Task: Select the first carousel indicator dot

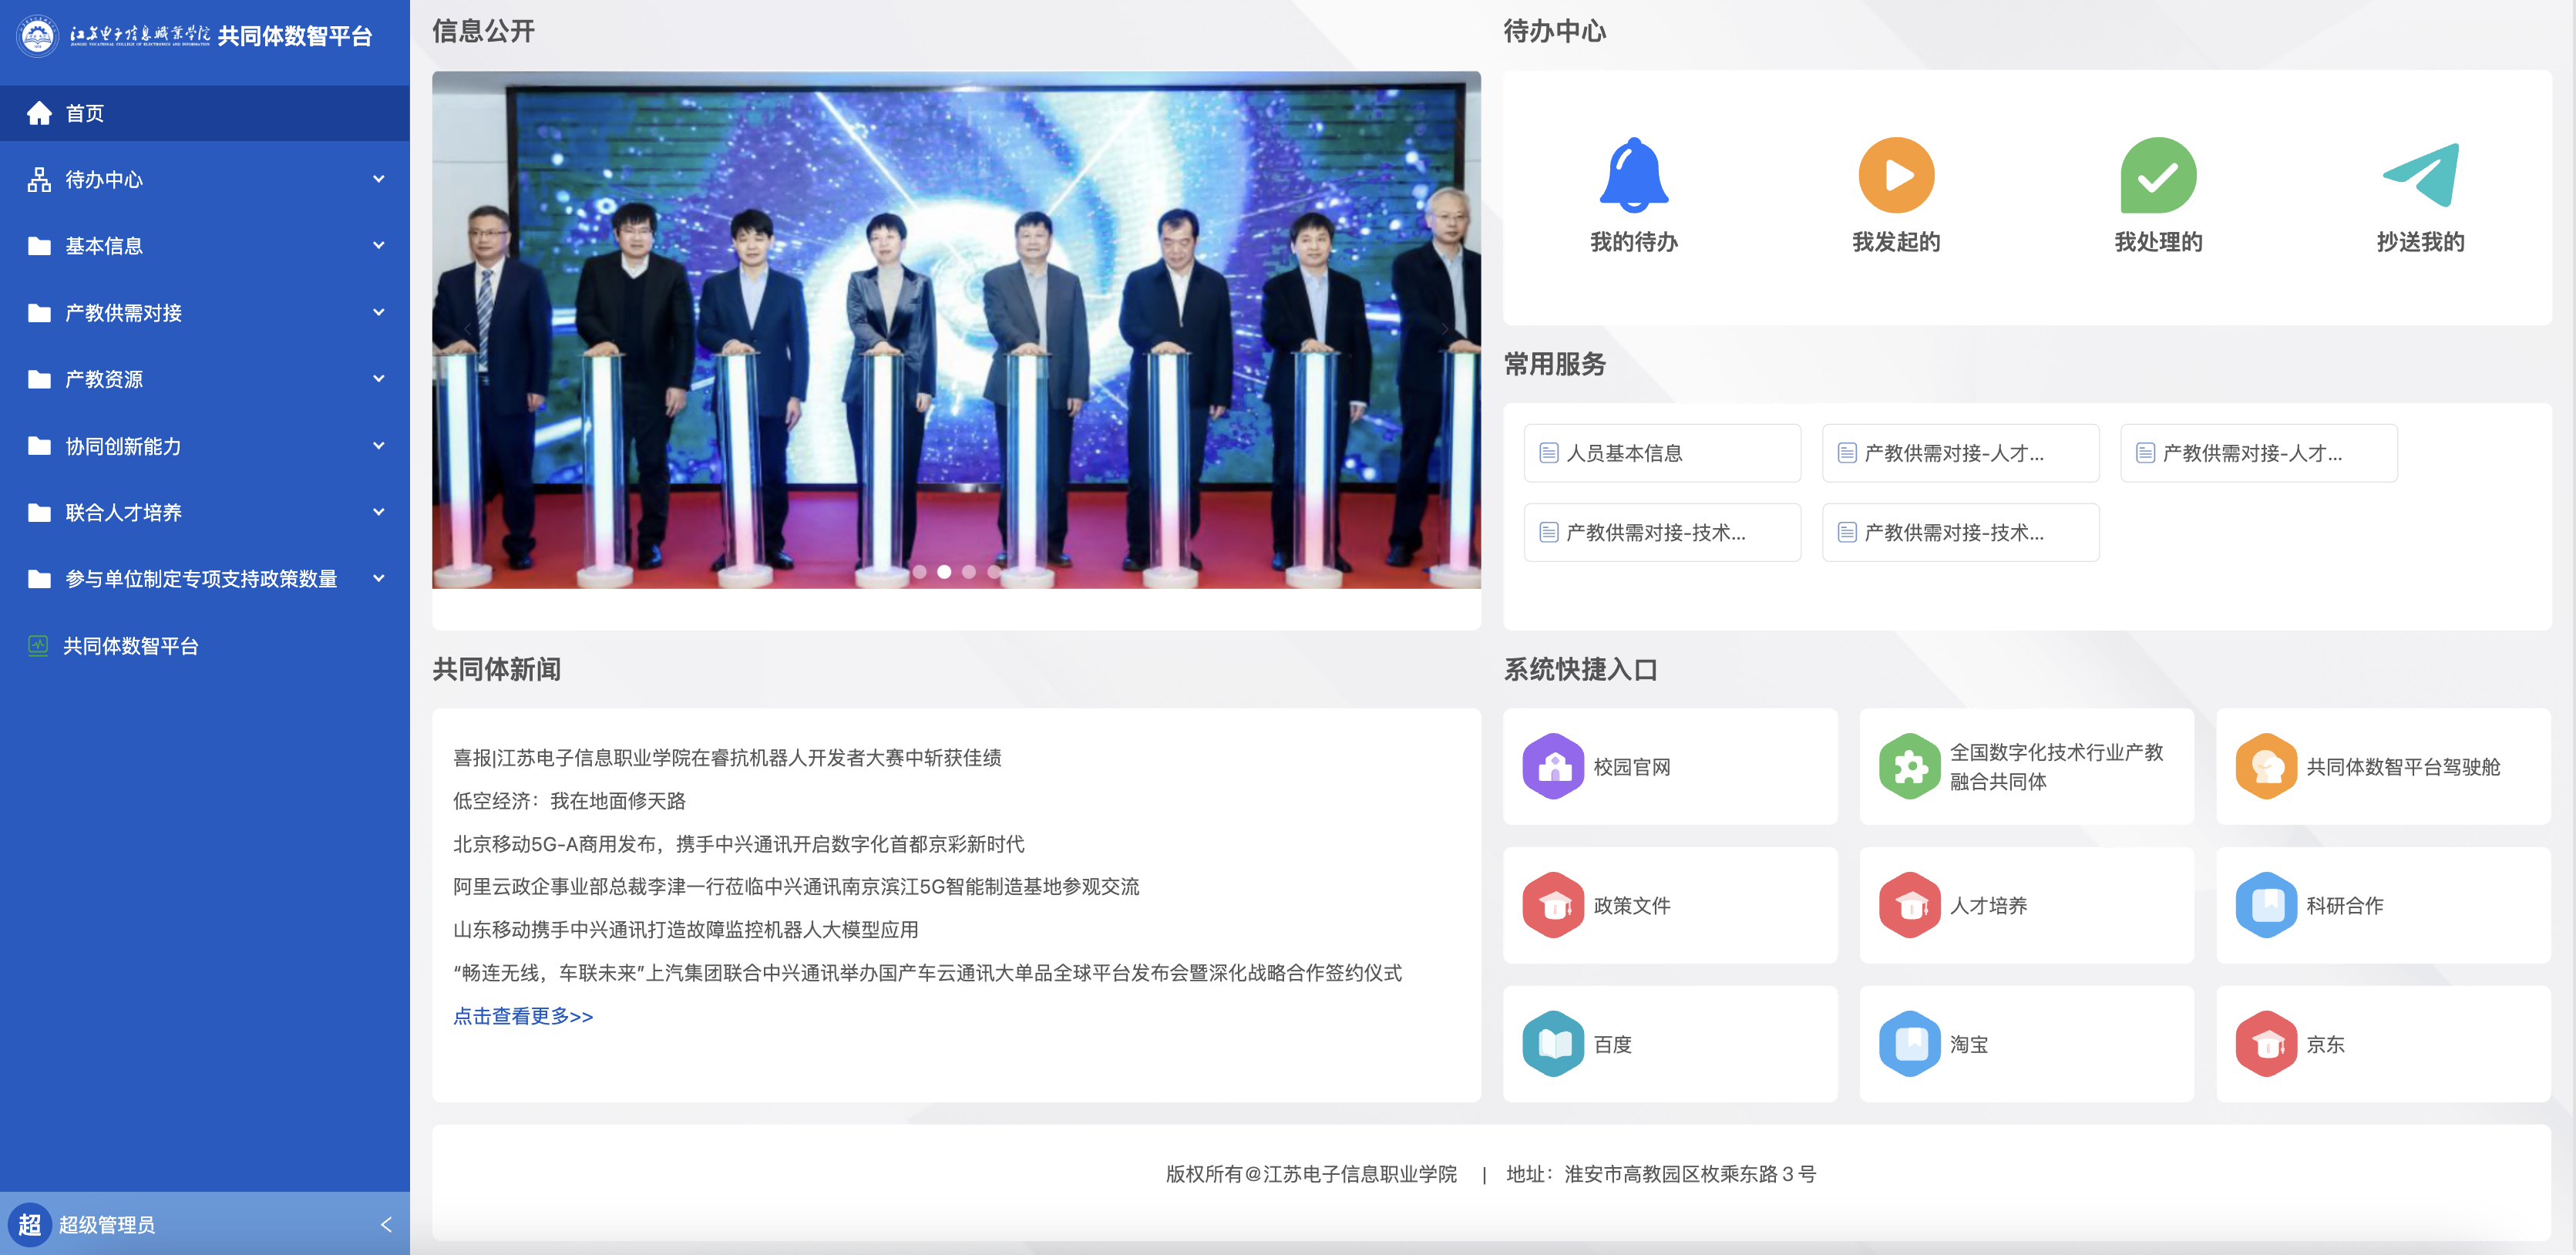Action: (x=919, y=572)
